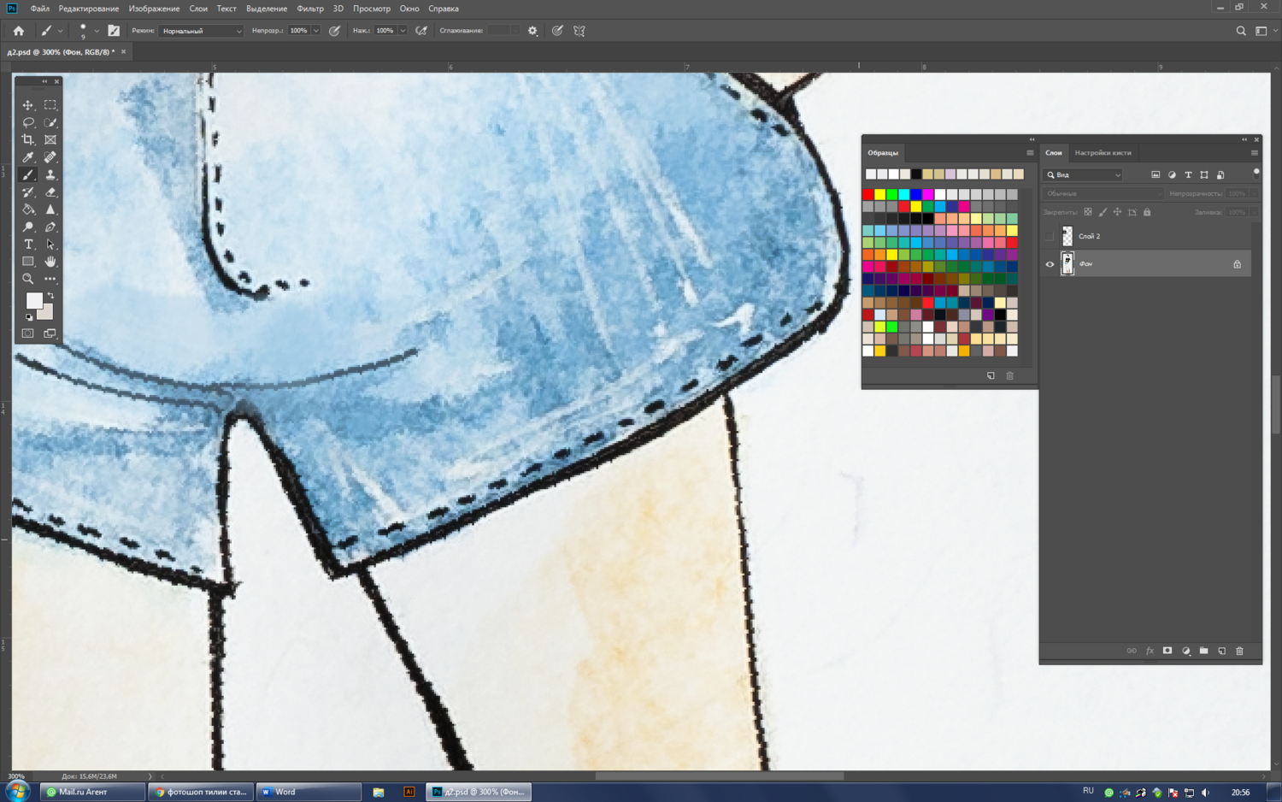Select the Healing Brush tool
The width and height of the screenshot is (1282, 802).
pos(50,157)
